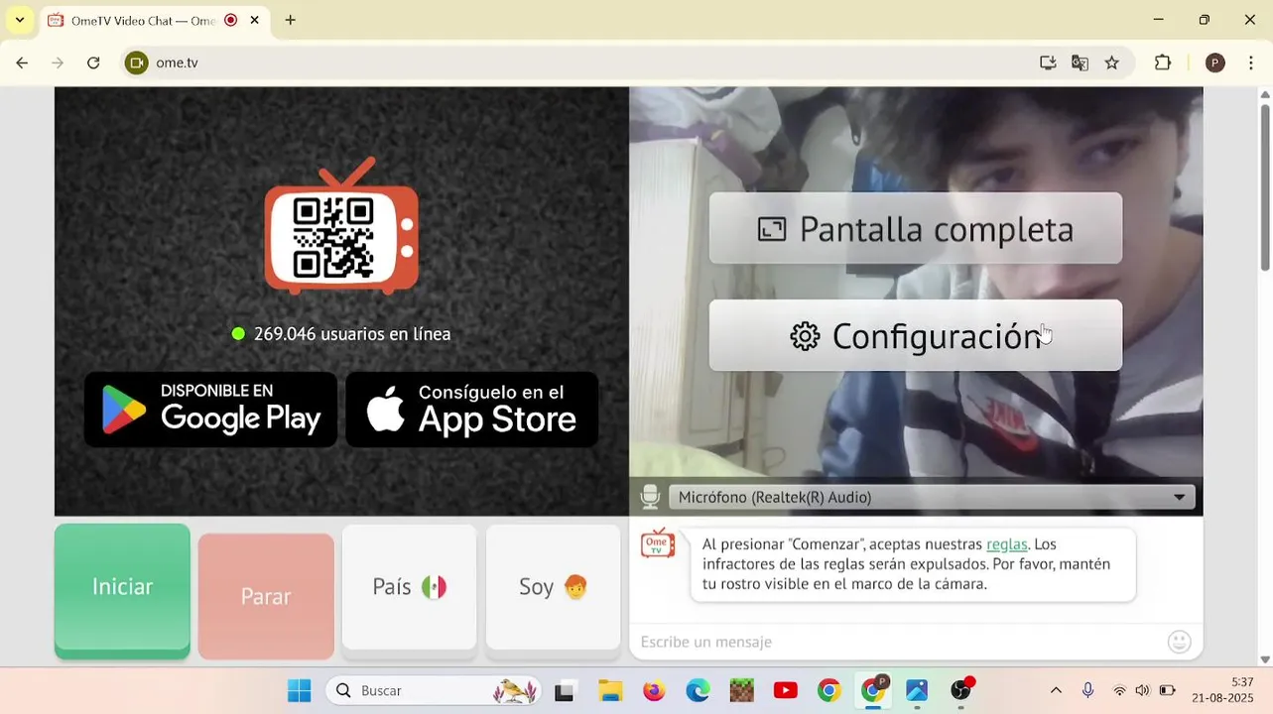Go back with browser back arrow
The width and height of the screenshot is (1273, 714).
pos(22,62)
